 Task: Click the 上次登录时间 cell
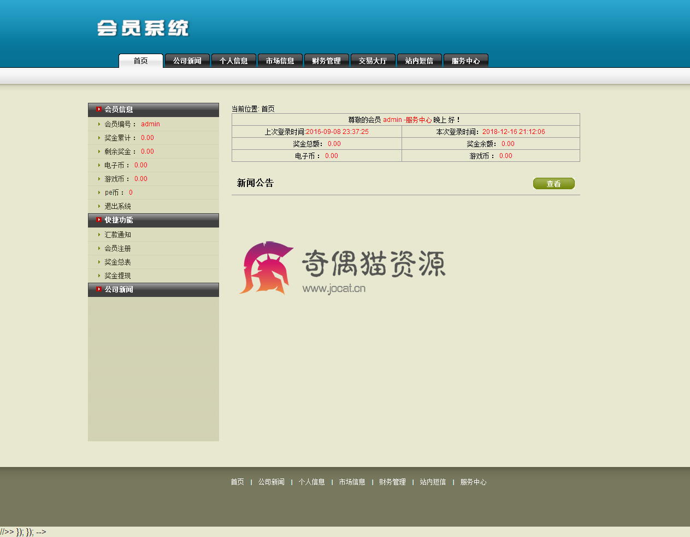(317, 132)
